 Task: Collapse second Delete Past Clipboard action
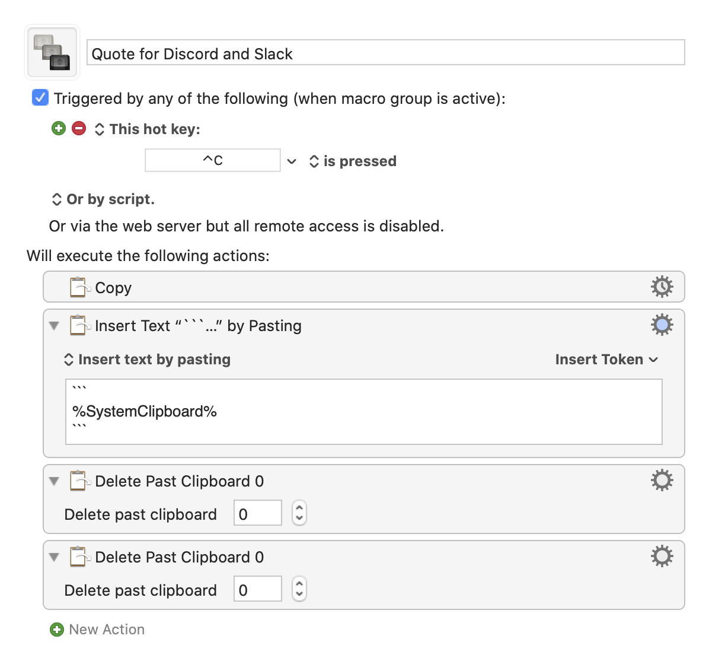(x=55, y=557)
